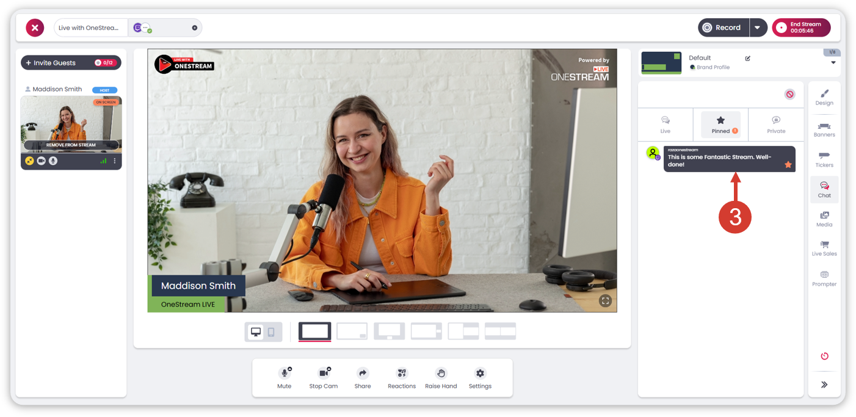Open the Media panel

click(824, 219)
